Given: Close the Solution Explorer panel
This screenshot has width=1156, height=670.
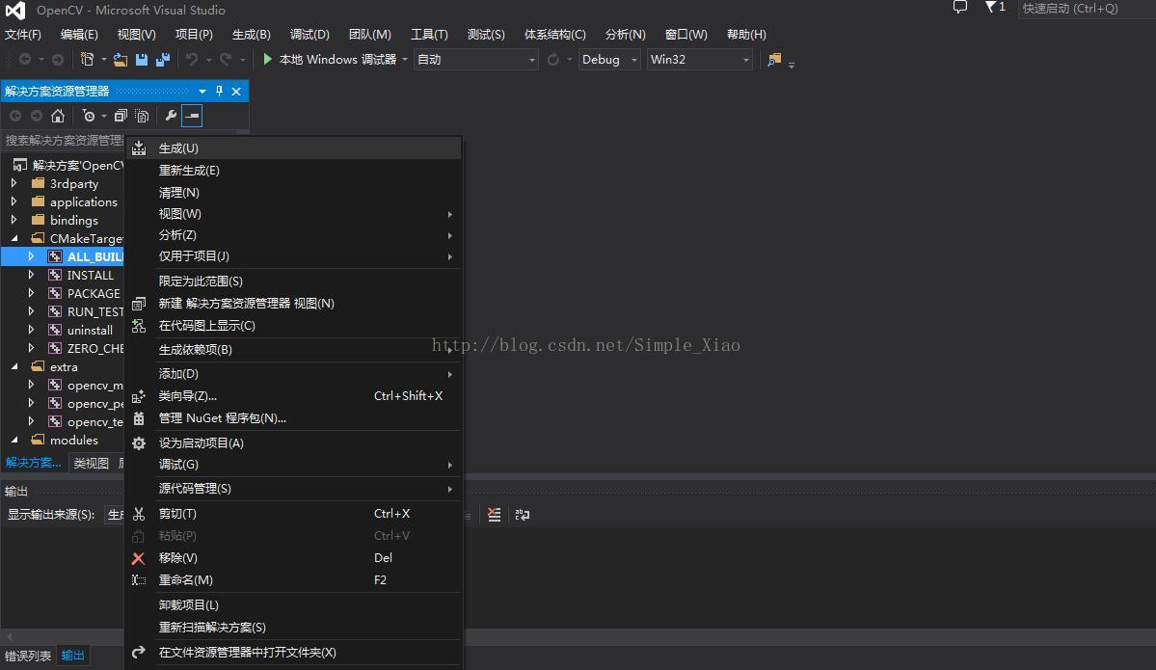Looking at the screenshot, I should (236, 92).
